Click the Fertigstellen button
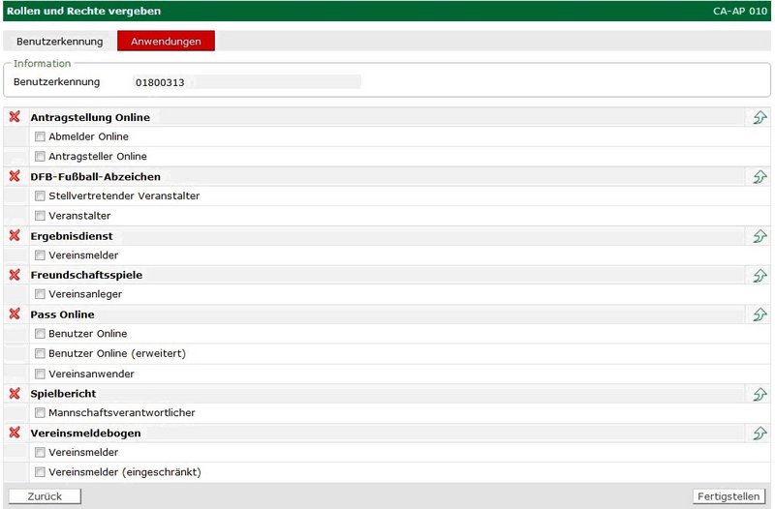The width and height of the screenshot is (775, 509). coord(728,496)
